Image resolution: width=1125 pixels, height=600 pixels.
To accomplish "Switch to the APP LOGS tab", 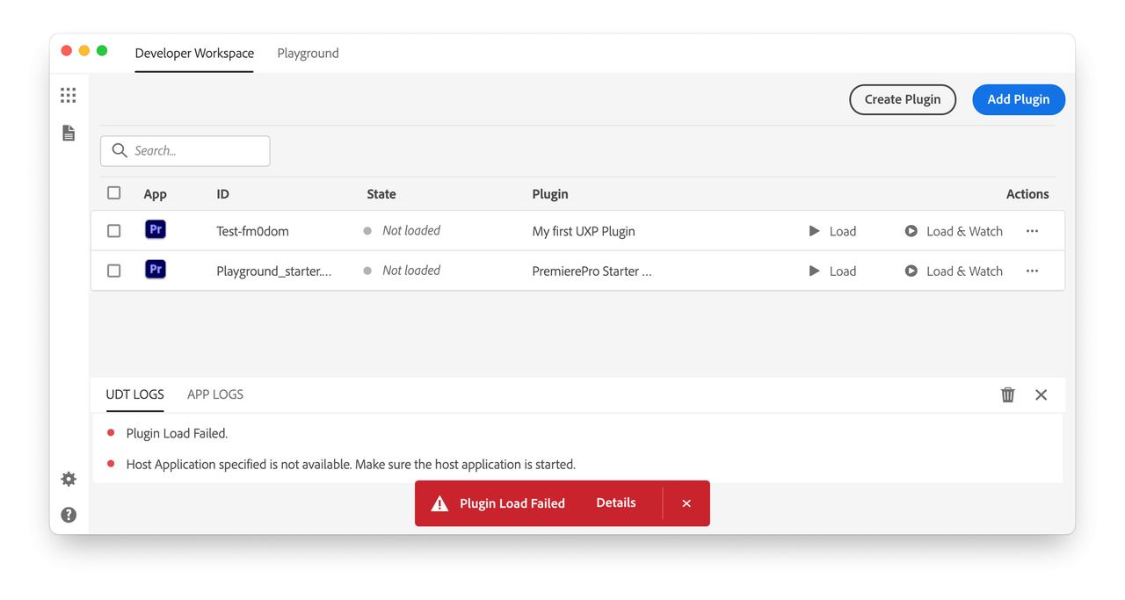I will 215,394.
